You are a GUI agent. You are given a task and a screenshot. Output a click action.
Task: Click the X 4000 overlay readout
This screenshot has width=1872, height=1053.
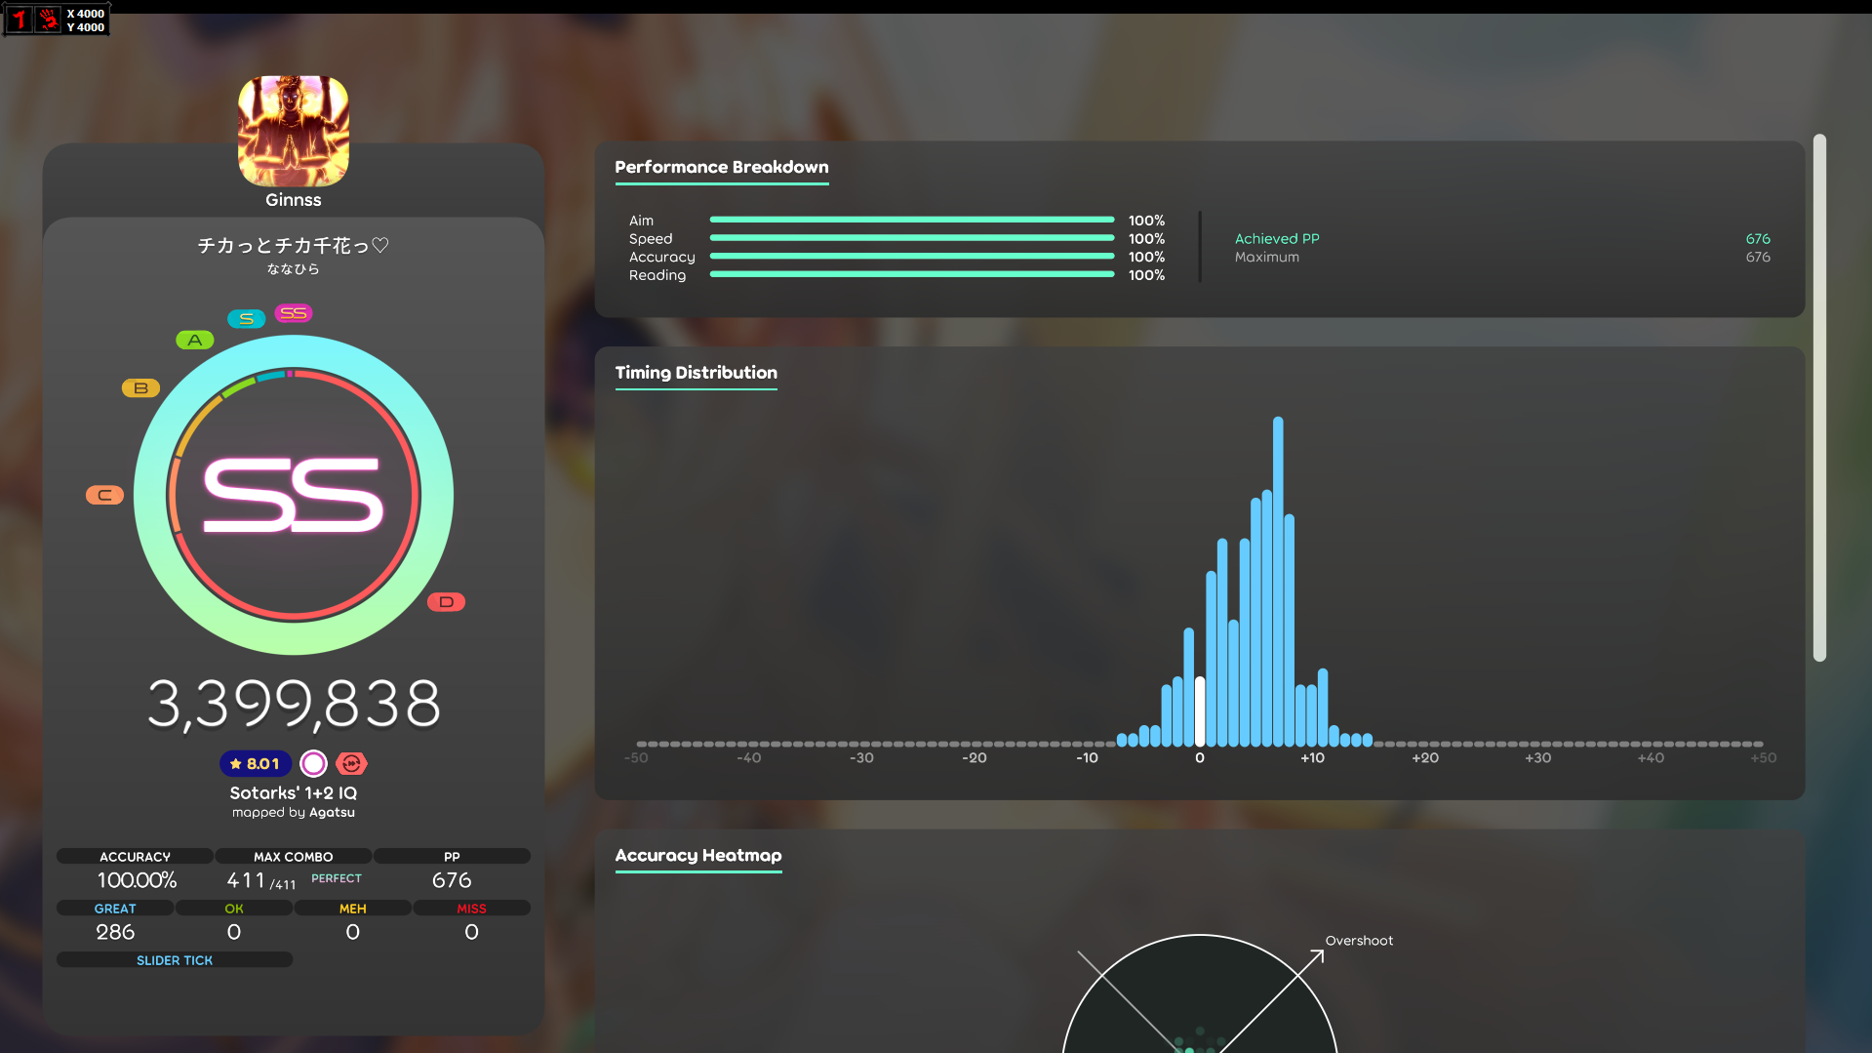coord(86,14)
